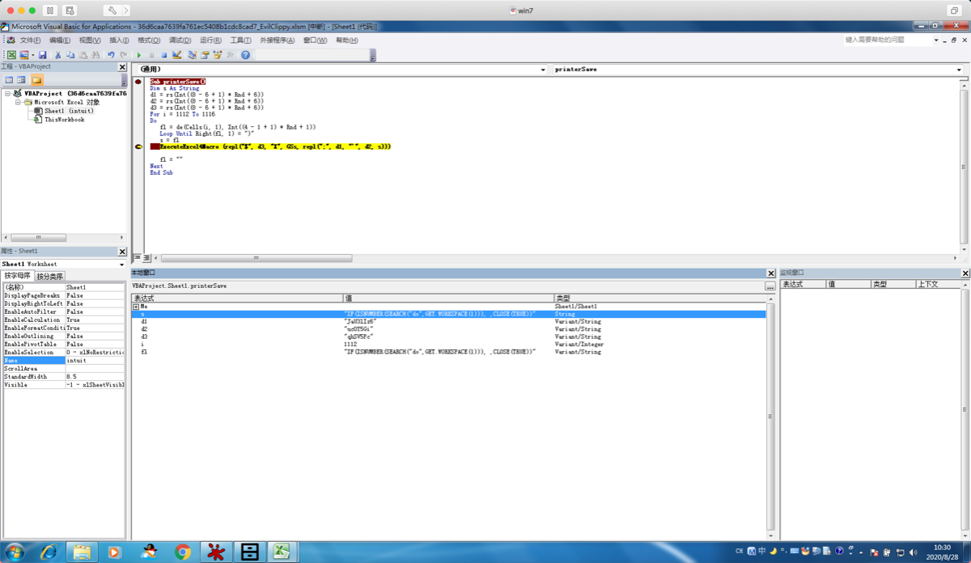Click the call stack ellipsis button
971x563 pixels.
[770, 286]
